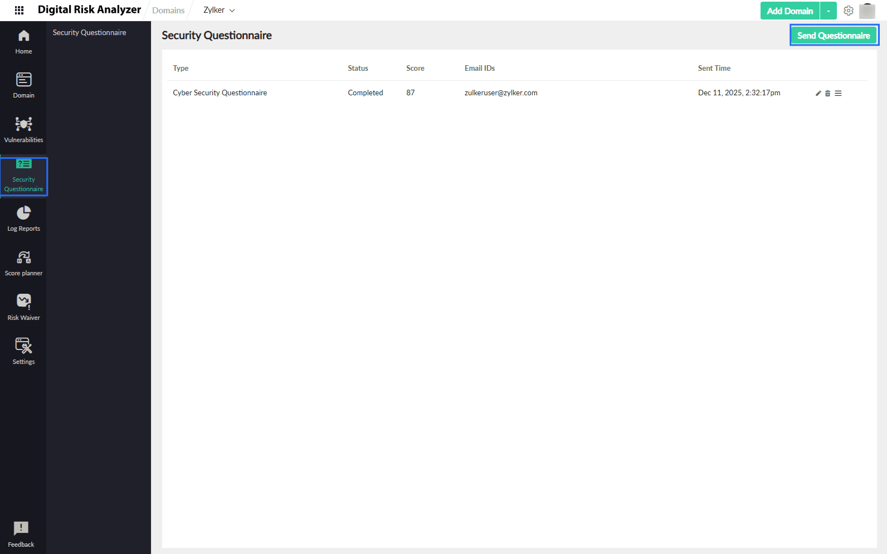Edit the Cyber Security Questionnaire row
Screen dimensions: 887x554
818,94
